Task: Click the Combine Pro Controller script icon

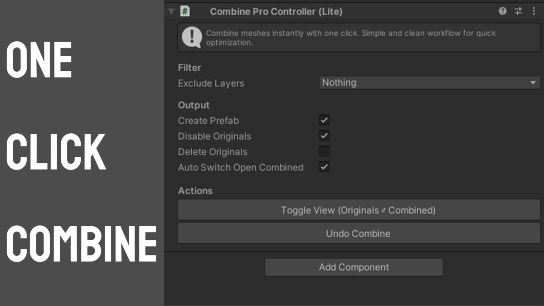Action: pos(185,11)
